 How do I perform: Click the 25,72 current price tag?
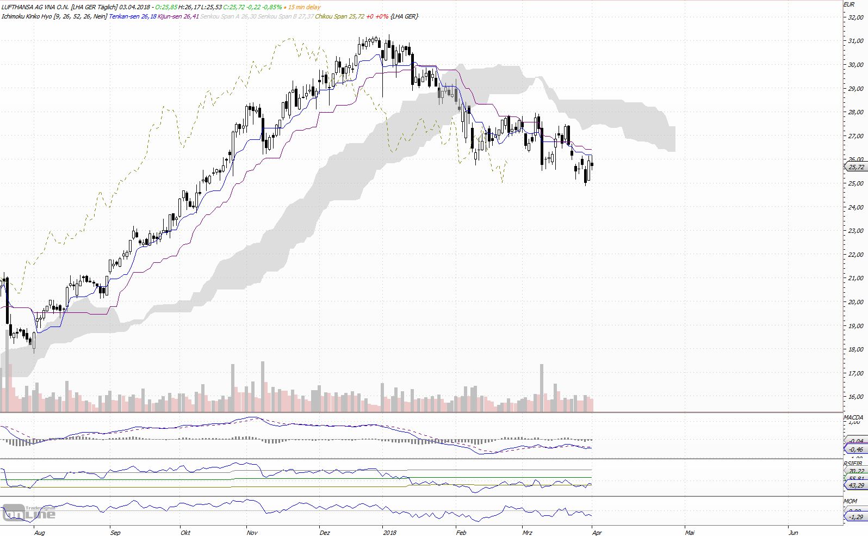pos(855,168)
